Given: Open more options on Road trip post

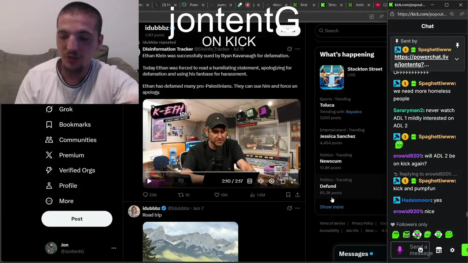Looking at the screenshot, I should click(298, 208).
